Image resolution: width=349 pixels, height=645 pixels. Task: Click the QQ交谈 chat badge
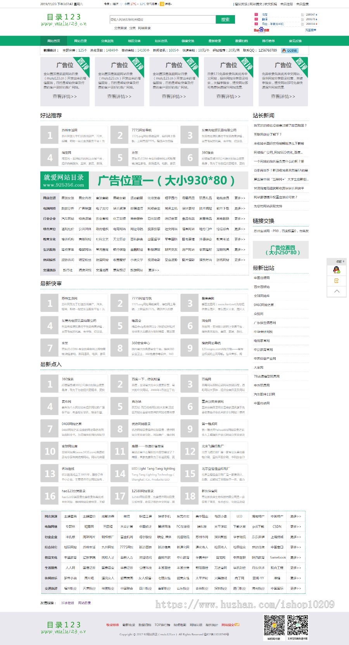point(290,50)
